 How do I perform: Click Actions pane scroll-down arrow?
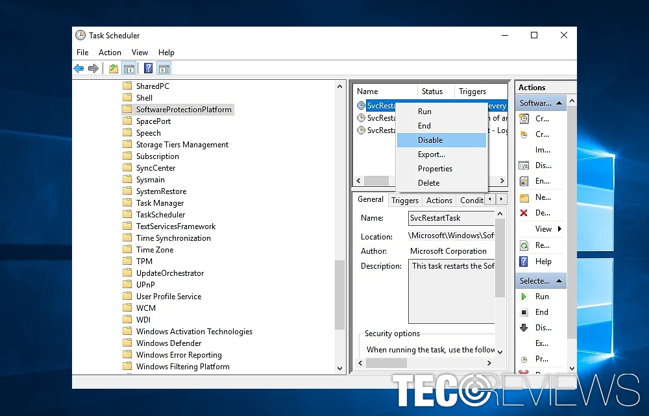[572, 368]
